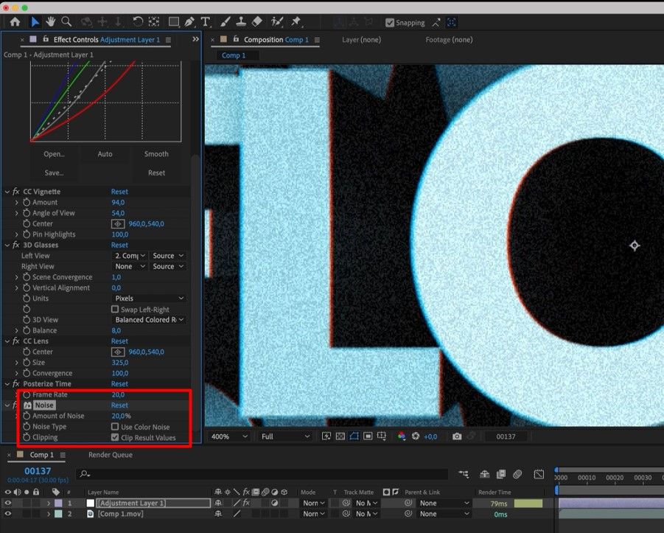Enable the Use Color Noise checkbox
This screenshot has width=664, height=533.
(115, 427)
